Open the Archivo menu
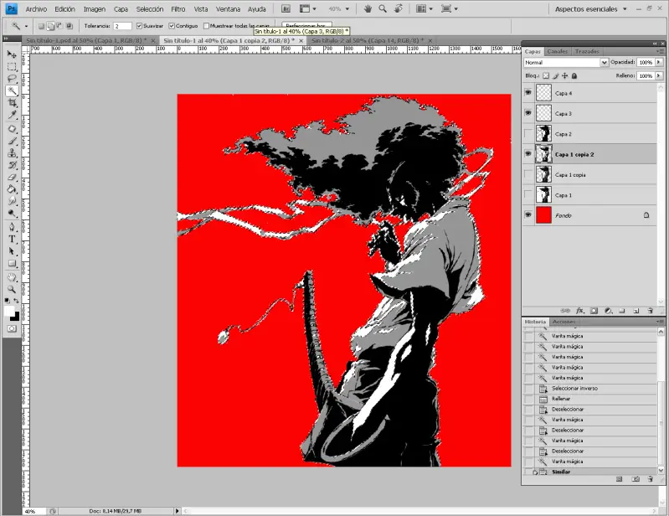Viewport: 669px width, 516px height. [x=36, y=9]
